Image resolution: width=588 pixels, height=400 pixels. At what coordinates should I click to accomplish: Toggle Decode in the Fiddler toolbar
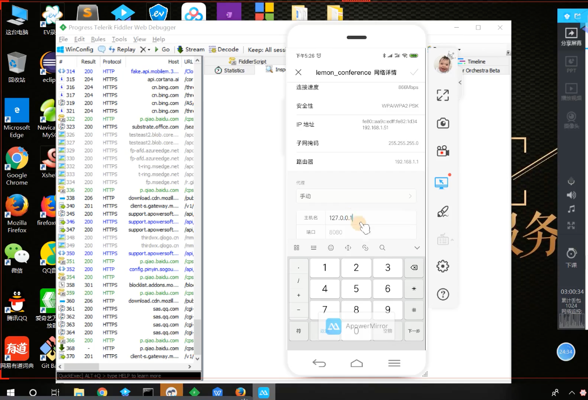(224, 49)
